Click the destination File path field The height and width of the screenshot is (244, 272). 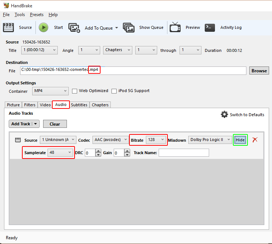coord(133,71)
